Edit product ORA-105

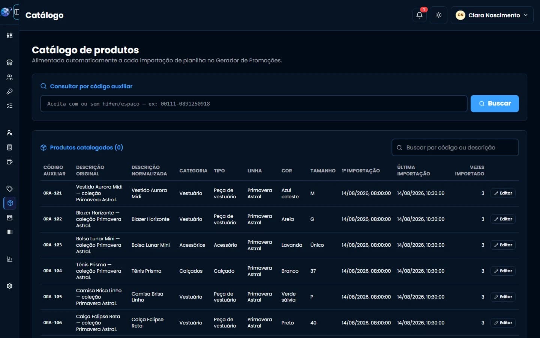click(x=503, y=297)
